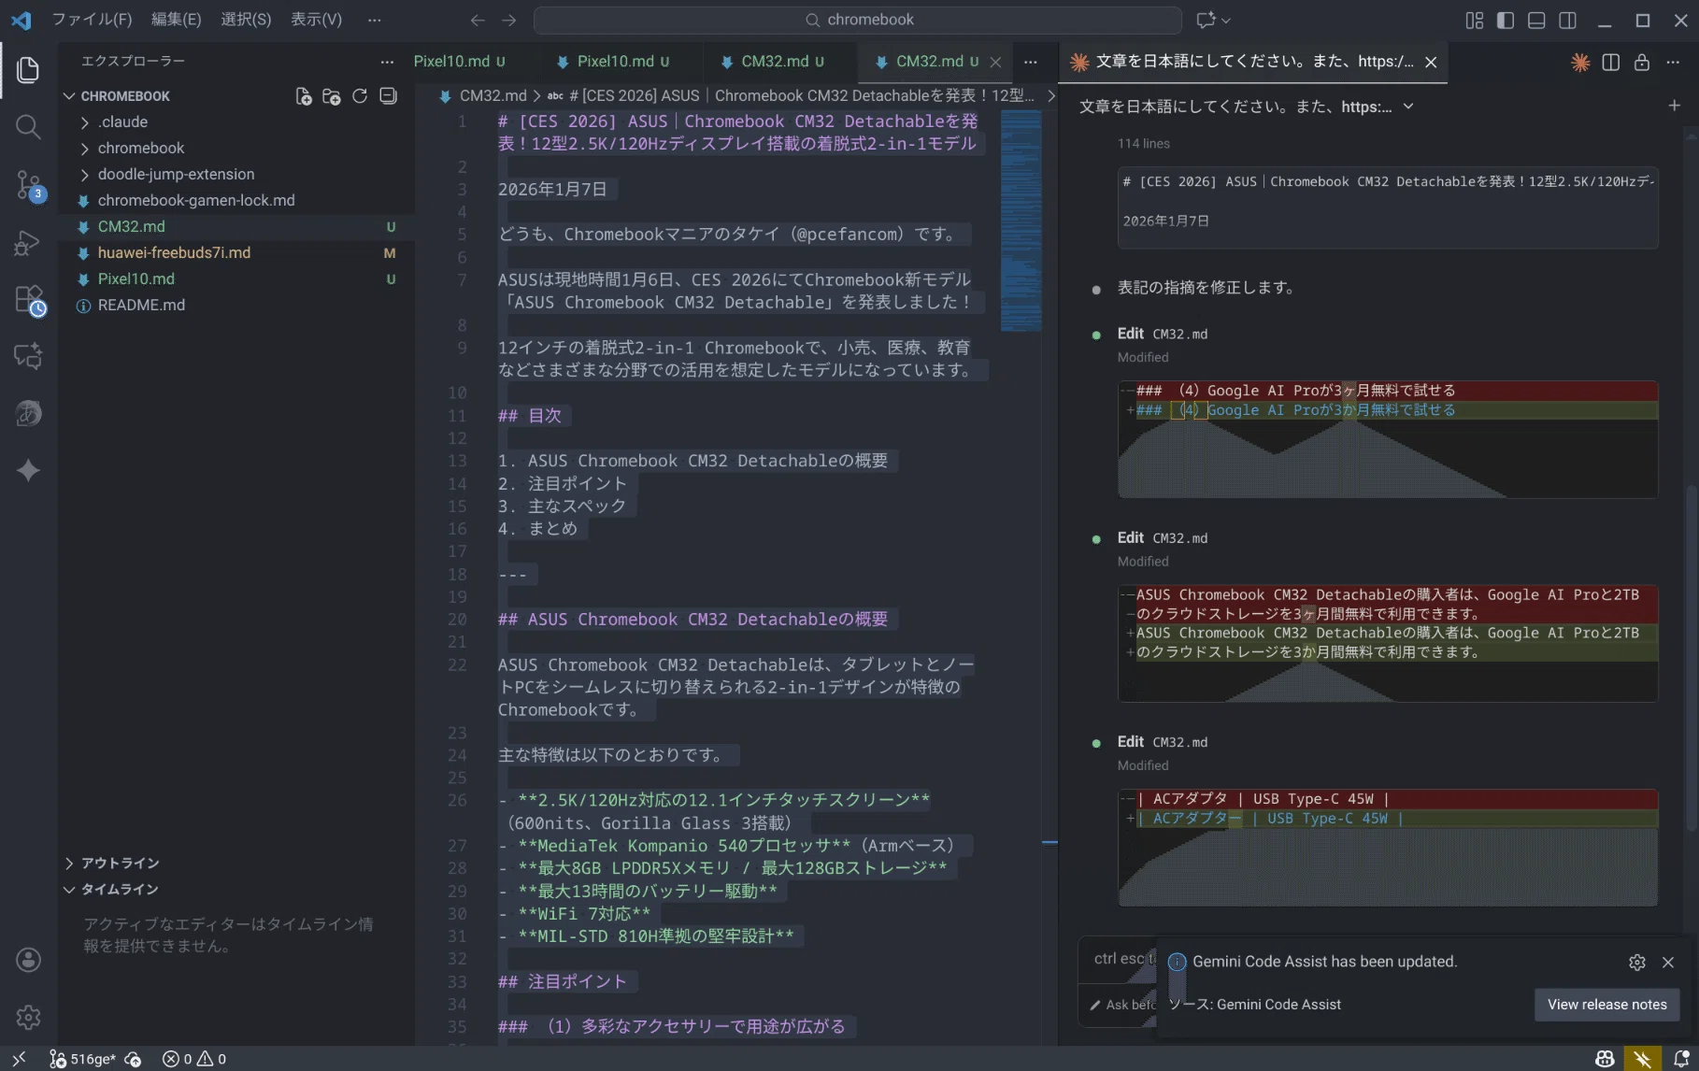The height and width of the screenshot is (1071, 1699).
Task: Switch to the first Pixel10.md tab
Action: [459, 62]
